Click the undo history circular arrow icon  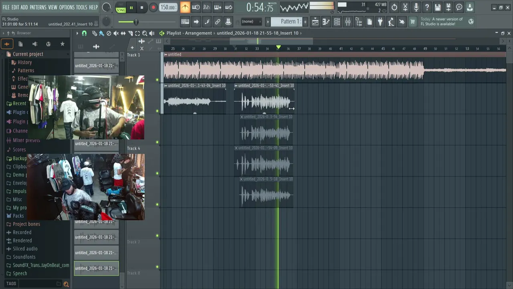click(394, 7)
